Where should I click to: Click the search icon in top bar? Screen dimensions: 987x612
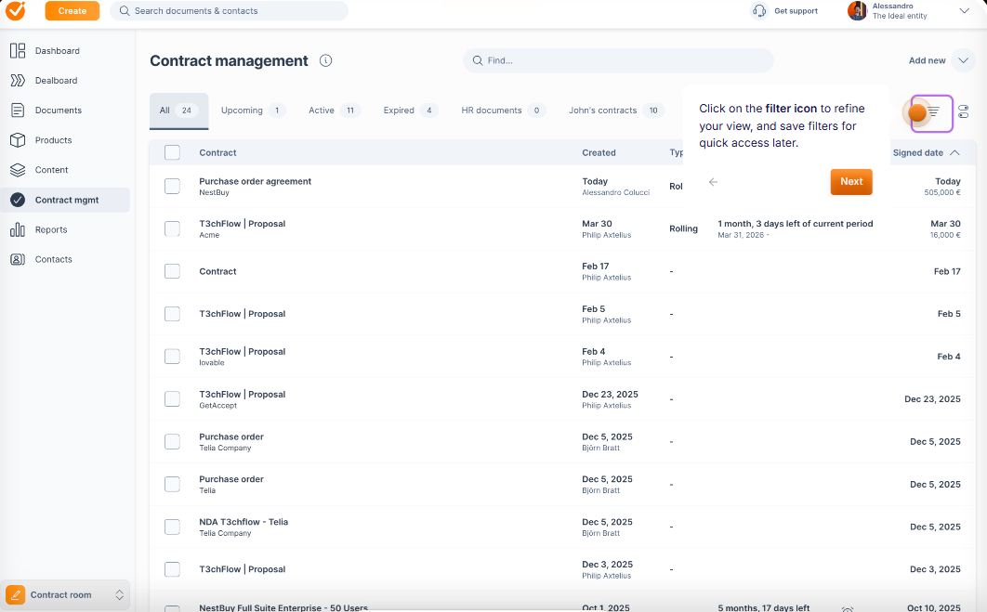125,11
